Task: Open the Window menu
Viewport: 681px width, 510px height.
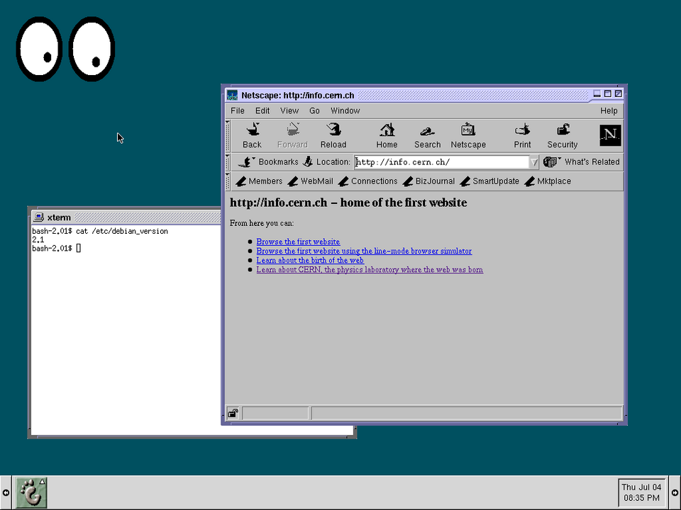Action: 345,110
